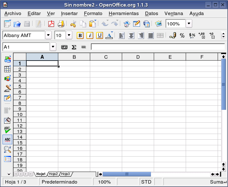Open AutoFormat themes icon

point(8,120)
